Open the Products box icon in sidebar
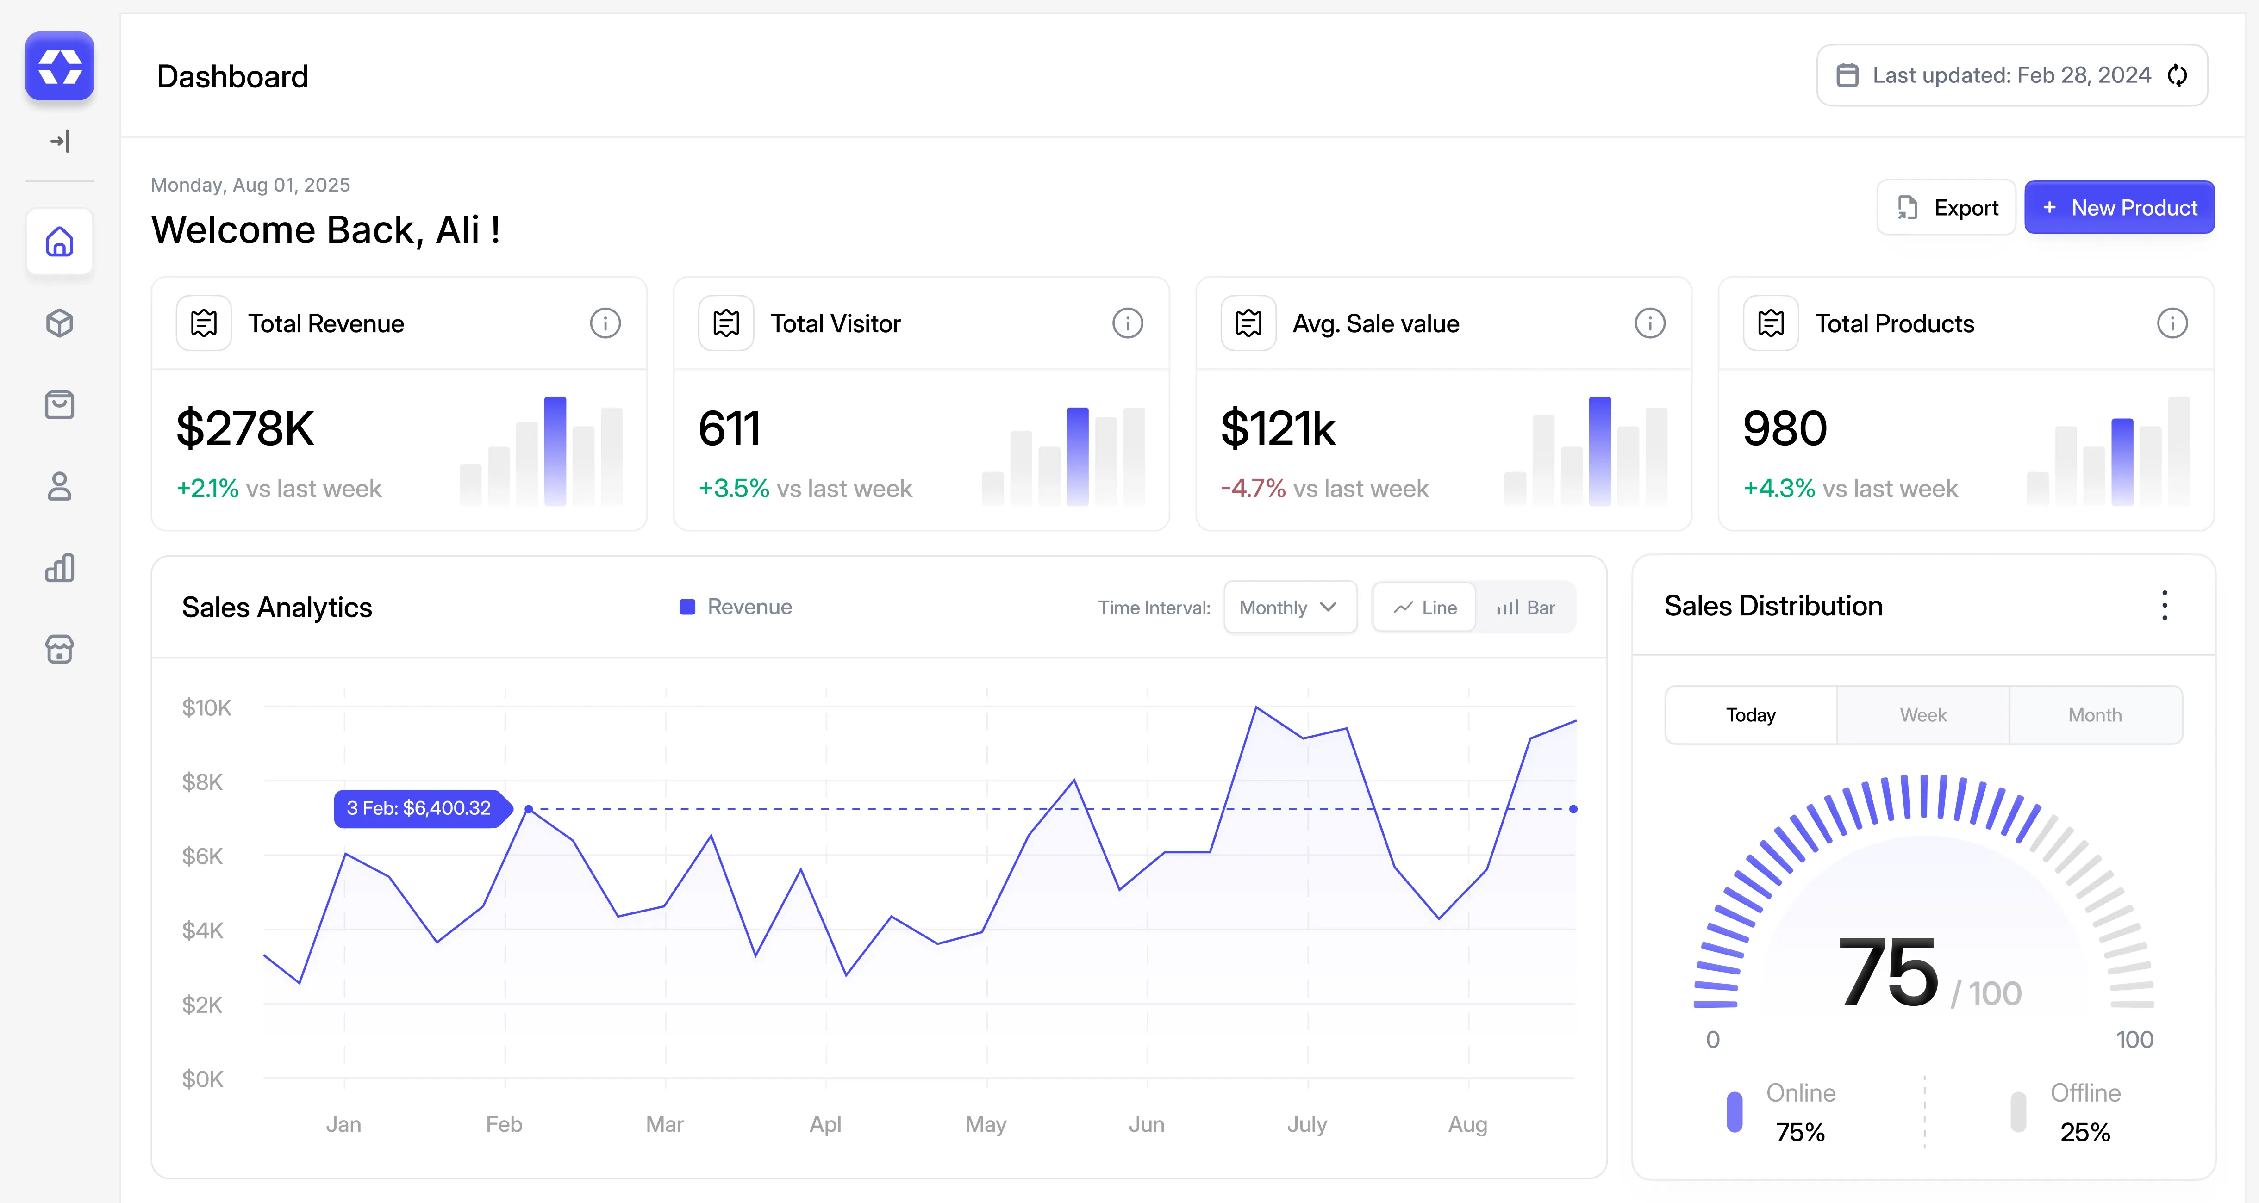 [x=60, y=323]
